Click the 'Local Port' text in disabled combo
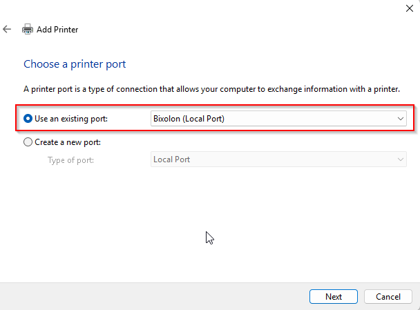 pos(172,159)
